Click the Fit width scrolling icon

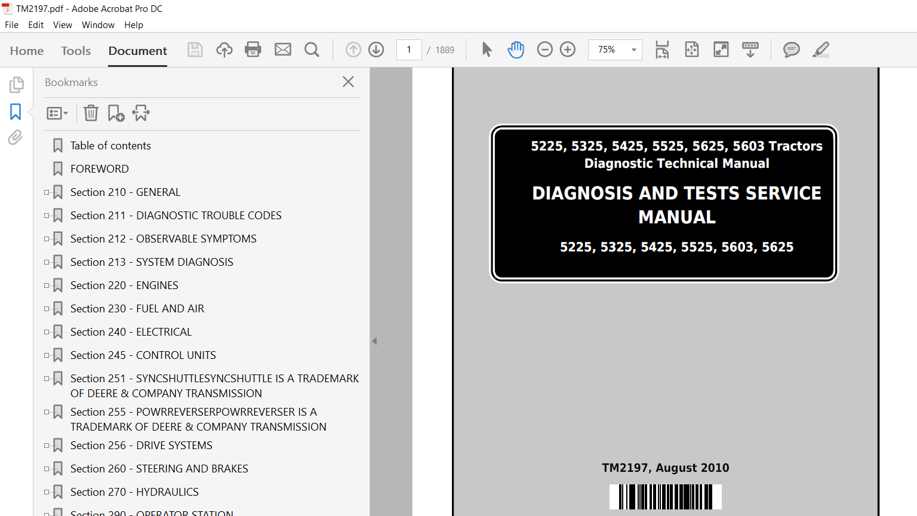[662, 50]
